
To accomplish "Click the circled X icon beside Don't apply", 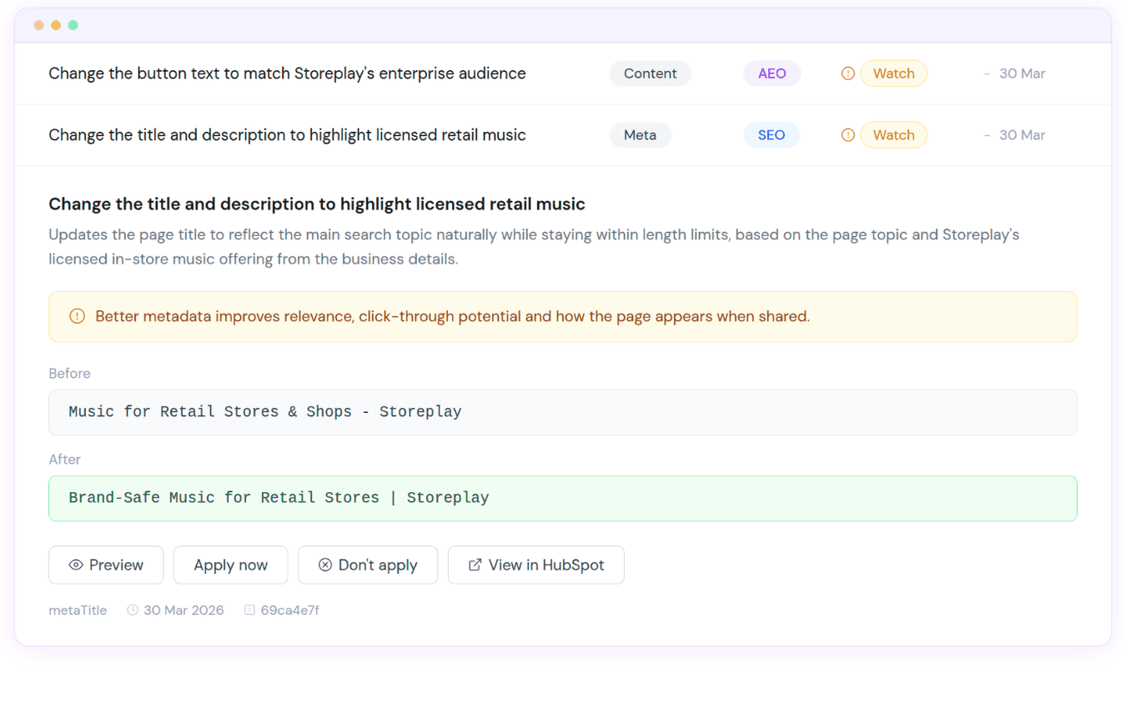I will pos(325,565).
